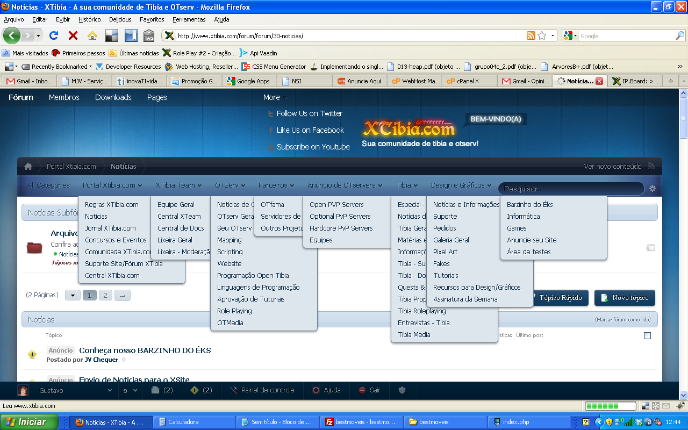Expand Parceiros dropdown menu
The image size is (688, 430).
pyautogui.click(x=276, y=185)
